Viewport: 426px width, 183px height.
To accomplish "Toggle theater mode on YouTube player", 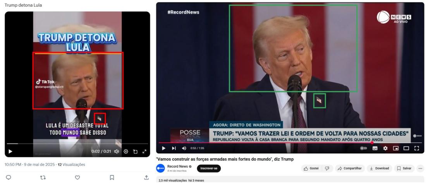I will click(x=406, y=148).
